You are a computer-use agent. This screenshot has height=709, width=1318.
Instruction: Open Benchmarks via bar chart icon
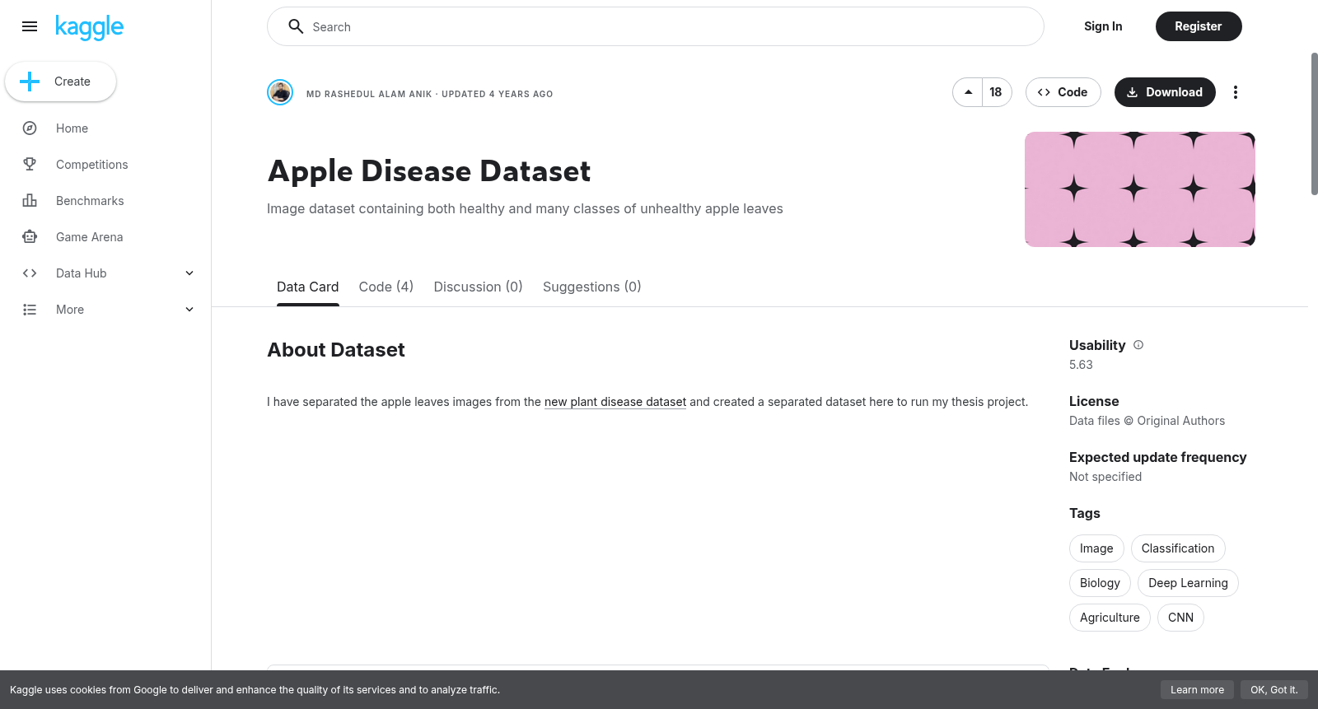[x=30, y=201]
